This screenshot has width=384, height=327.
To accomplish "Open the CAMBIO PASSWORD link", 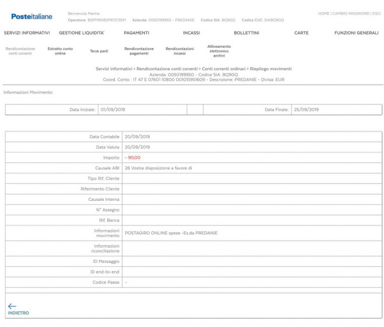I will tap(352, 13).
